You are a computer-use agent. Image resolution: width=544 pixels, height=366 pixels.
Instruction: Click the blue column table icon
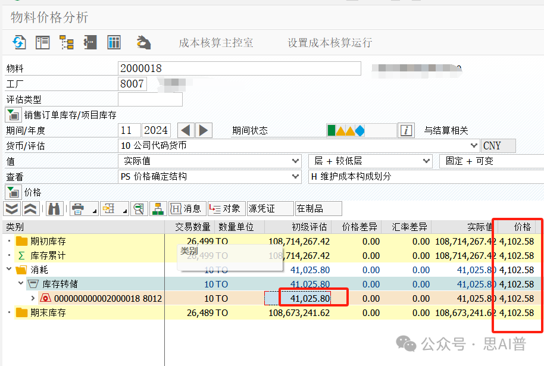coord(114,42)
